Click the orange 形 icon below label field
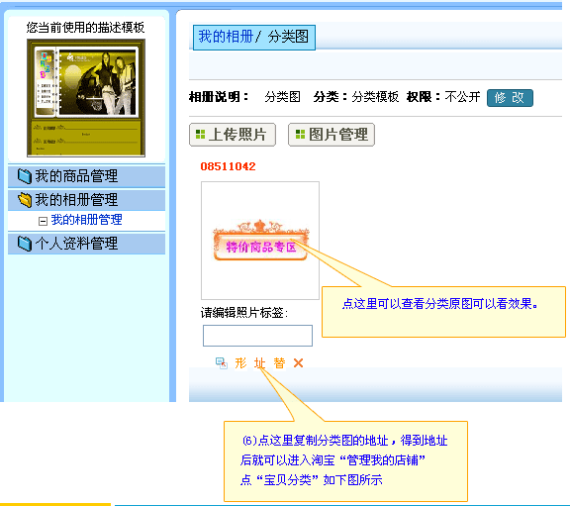The height and width of the screenshot is (506, 570). click(240, 363)
